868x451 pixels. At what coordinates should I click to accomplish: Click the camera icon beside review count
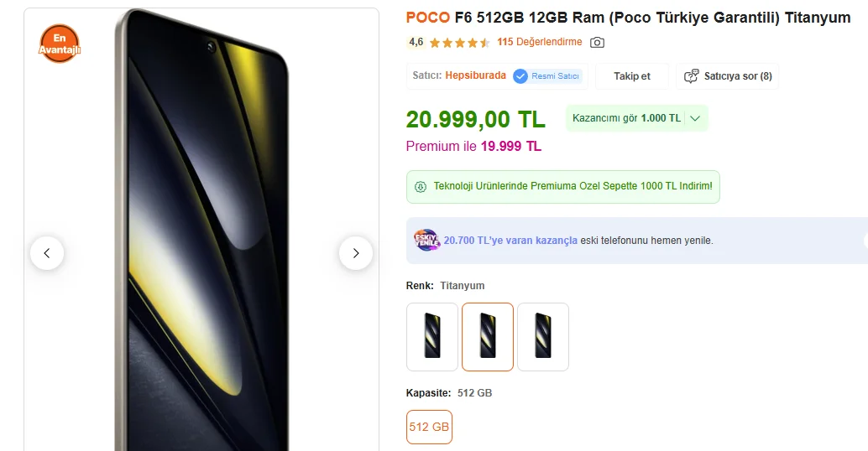(x=597, y=43)
